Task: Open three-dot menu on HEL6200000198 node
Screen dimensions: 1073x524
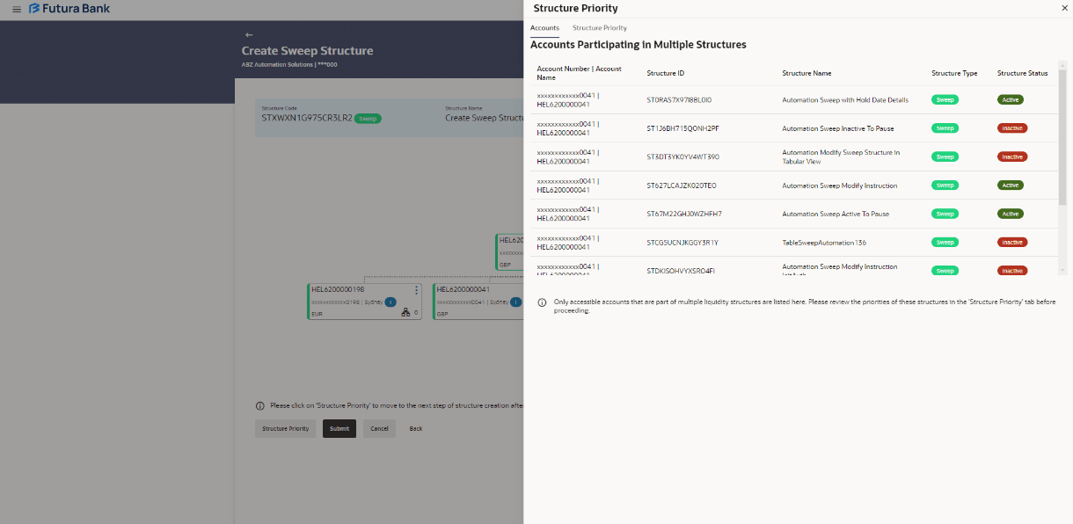Action: pyautogui.click(x=417, y=289)
